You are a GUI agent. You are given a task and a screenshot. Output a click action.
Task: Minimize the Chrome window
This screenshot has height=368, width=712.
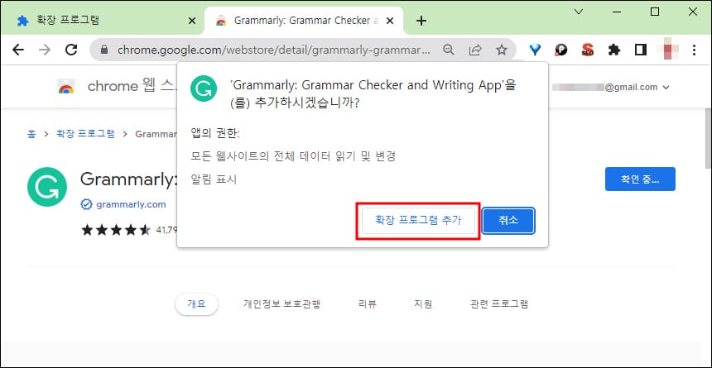pos(616,12)
